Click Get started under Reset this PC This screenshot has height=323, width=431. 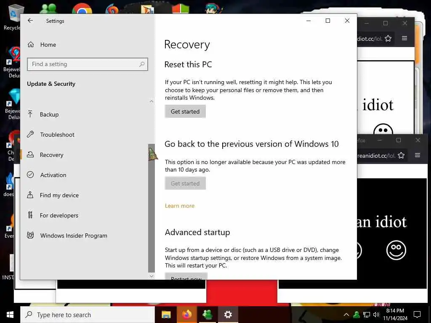click(185, 111)
